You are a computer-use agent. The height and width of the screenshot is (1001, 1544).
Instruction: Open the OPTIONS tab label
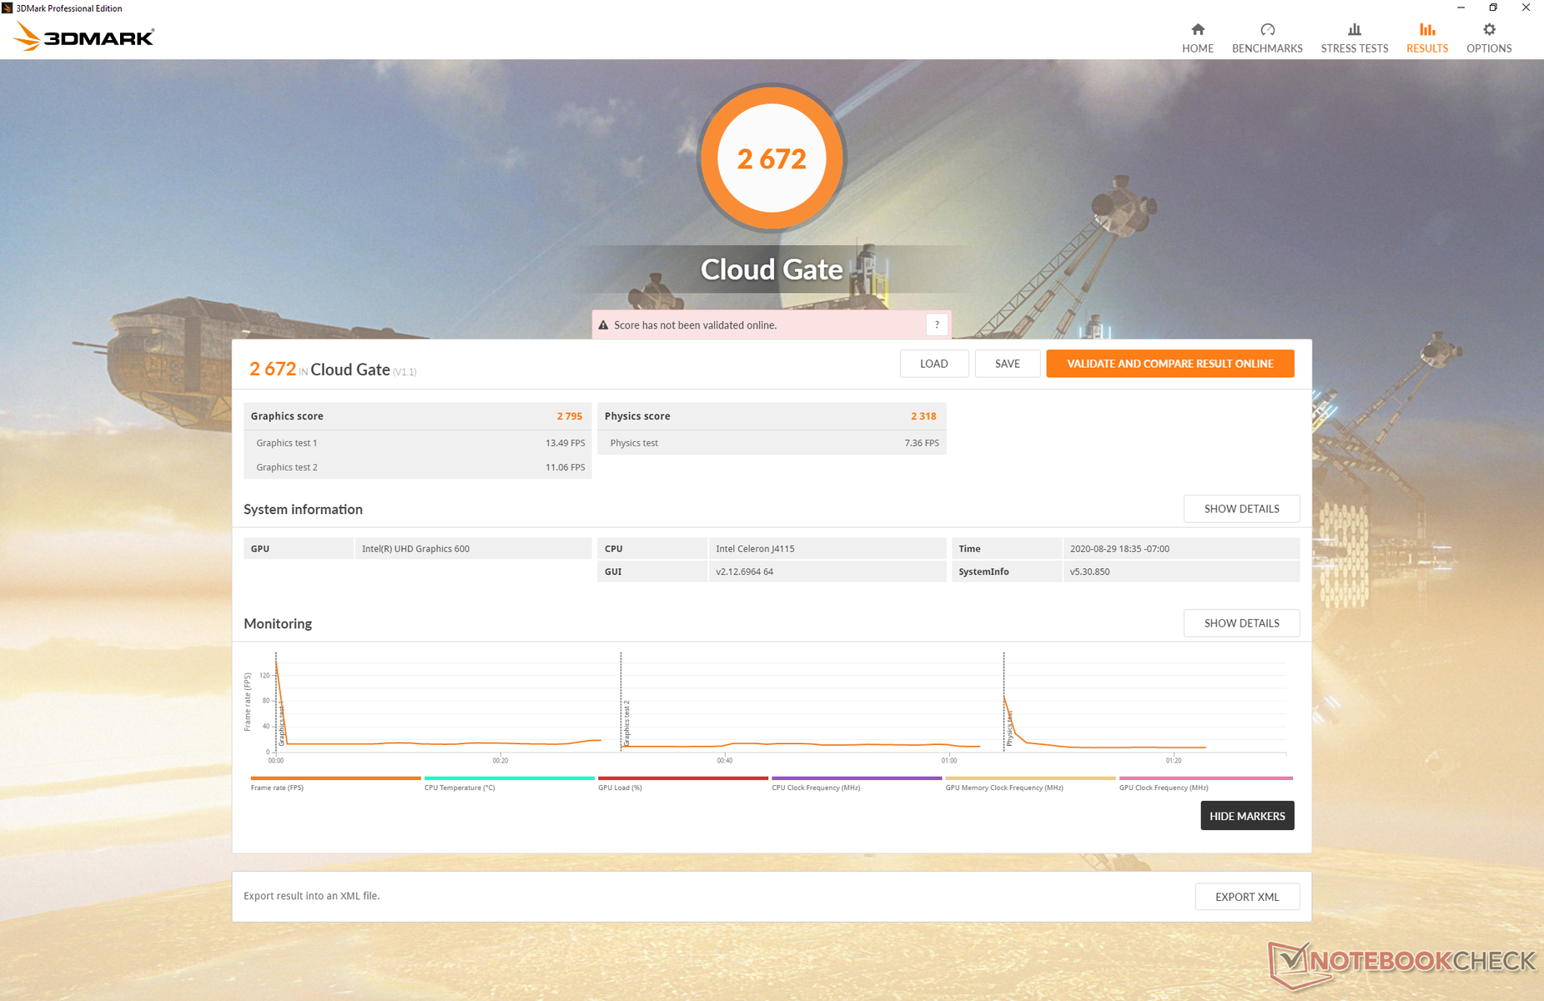[1489, 48]
